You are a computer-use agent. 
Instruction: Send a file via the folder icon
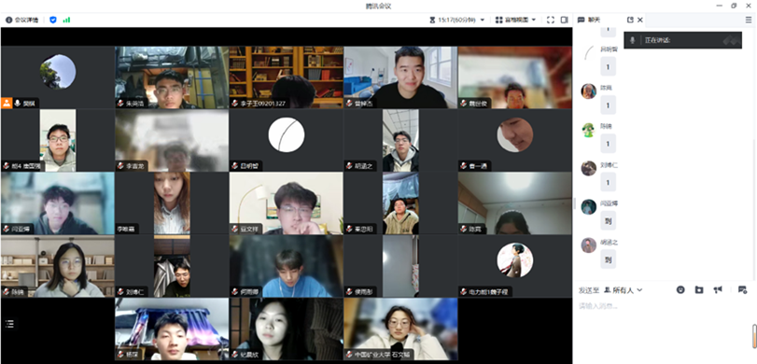pos(698,289)
